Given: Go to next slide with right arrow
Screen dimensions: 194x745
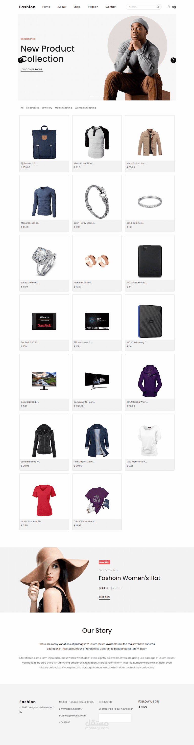Looking at the screenshot, I should (x=173, y=60).
